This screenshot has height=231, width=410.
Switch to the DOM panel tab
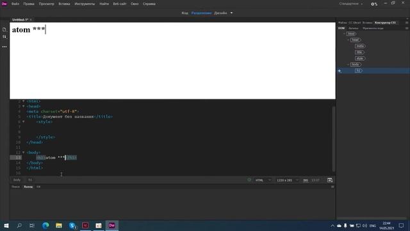coord(341,28)
